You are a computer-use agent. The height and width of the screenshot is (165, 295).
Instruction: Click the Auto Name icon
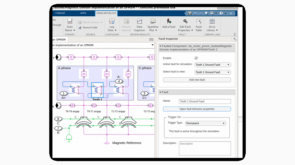click(70, 22)
